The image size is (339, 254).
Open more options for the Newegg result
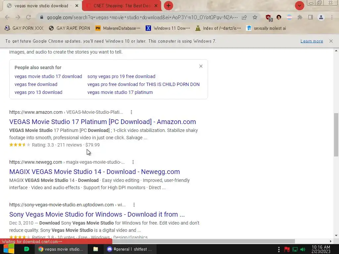tap(133, 162)
